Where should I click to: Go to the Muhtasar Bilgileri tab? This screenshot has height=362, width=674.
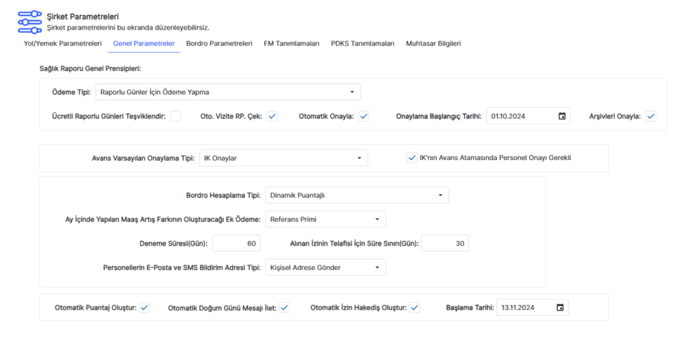433,43
